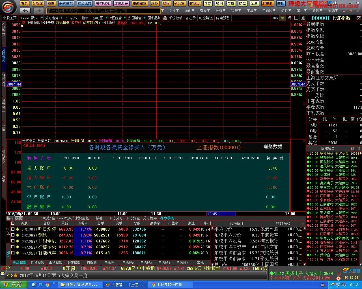Viewport: 362px width, 289px height.
Task: Click the Dazhihui logo icon at top left
Action: [x=8, y=7]
